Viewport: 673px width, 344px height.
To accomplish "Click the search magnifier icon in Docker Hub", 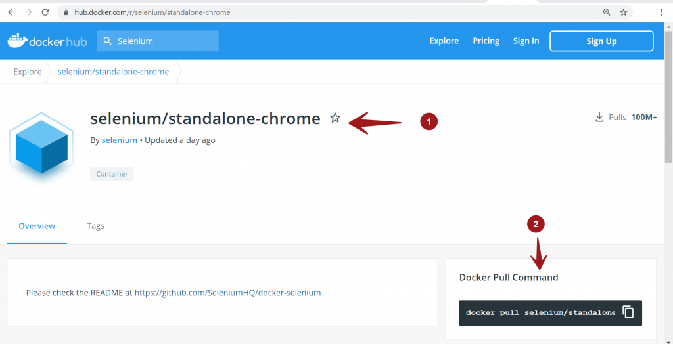I will click(x=108, y=41).
